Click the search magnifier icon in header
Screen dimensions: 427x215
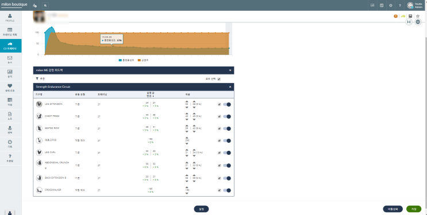click(45, 5)
